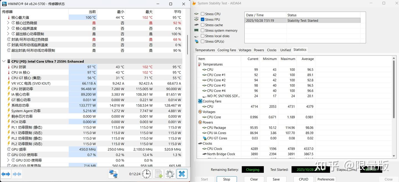Click HWiNFO sensor list vertical scrollbar

tap(187, 44)
